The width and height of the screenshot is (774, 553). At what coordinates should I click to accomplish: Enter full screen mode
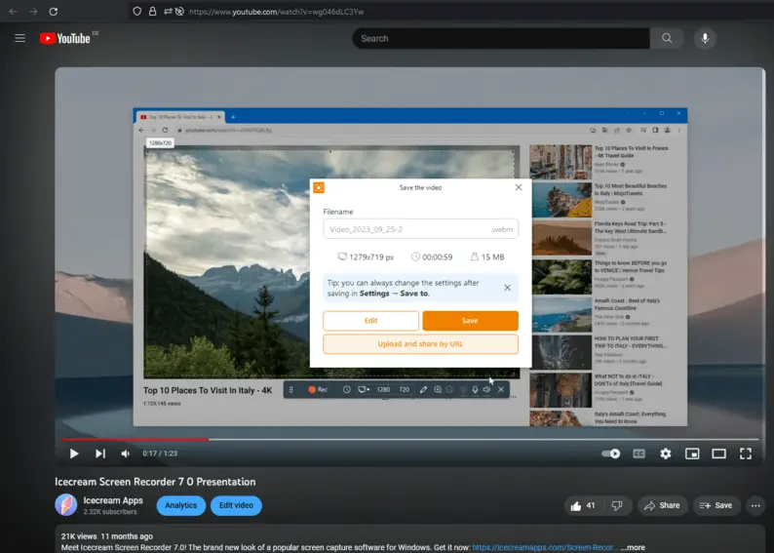[746, 454]
